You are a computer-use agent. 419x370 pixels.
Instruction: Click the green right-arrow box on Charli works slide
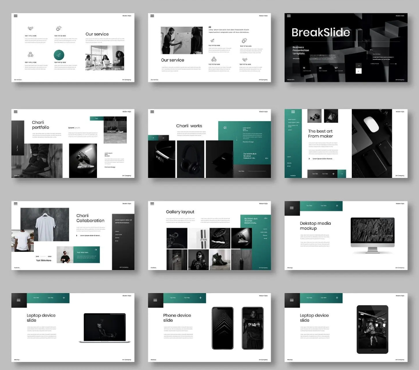click(153, 138)
